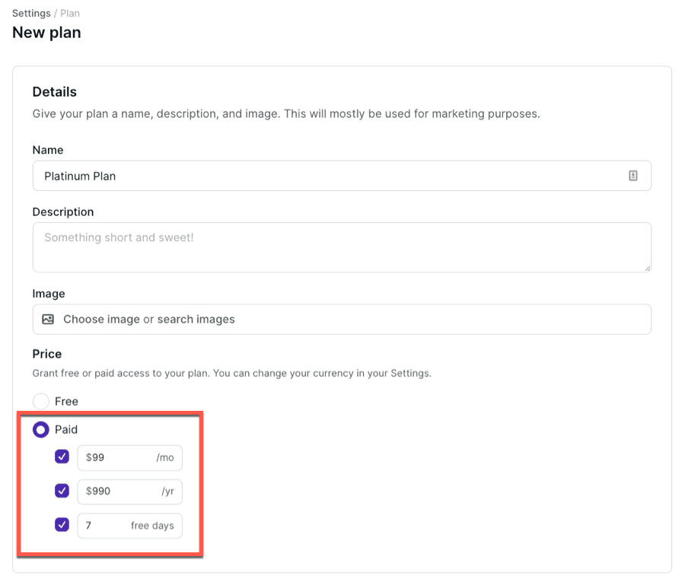Open the search images link
The width and height of the screenshot is (685, 582).
coord(196,320)
